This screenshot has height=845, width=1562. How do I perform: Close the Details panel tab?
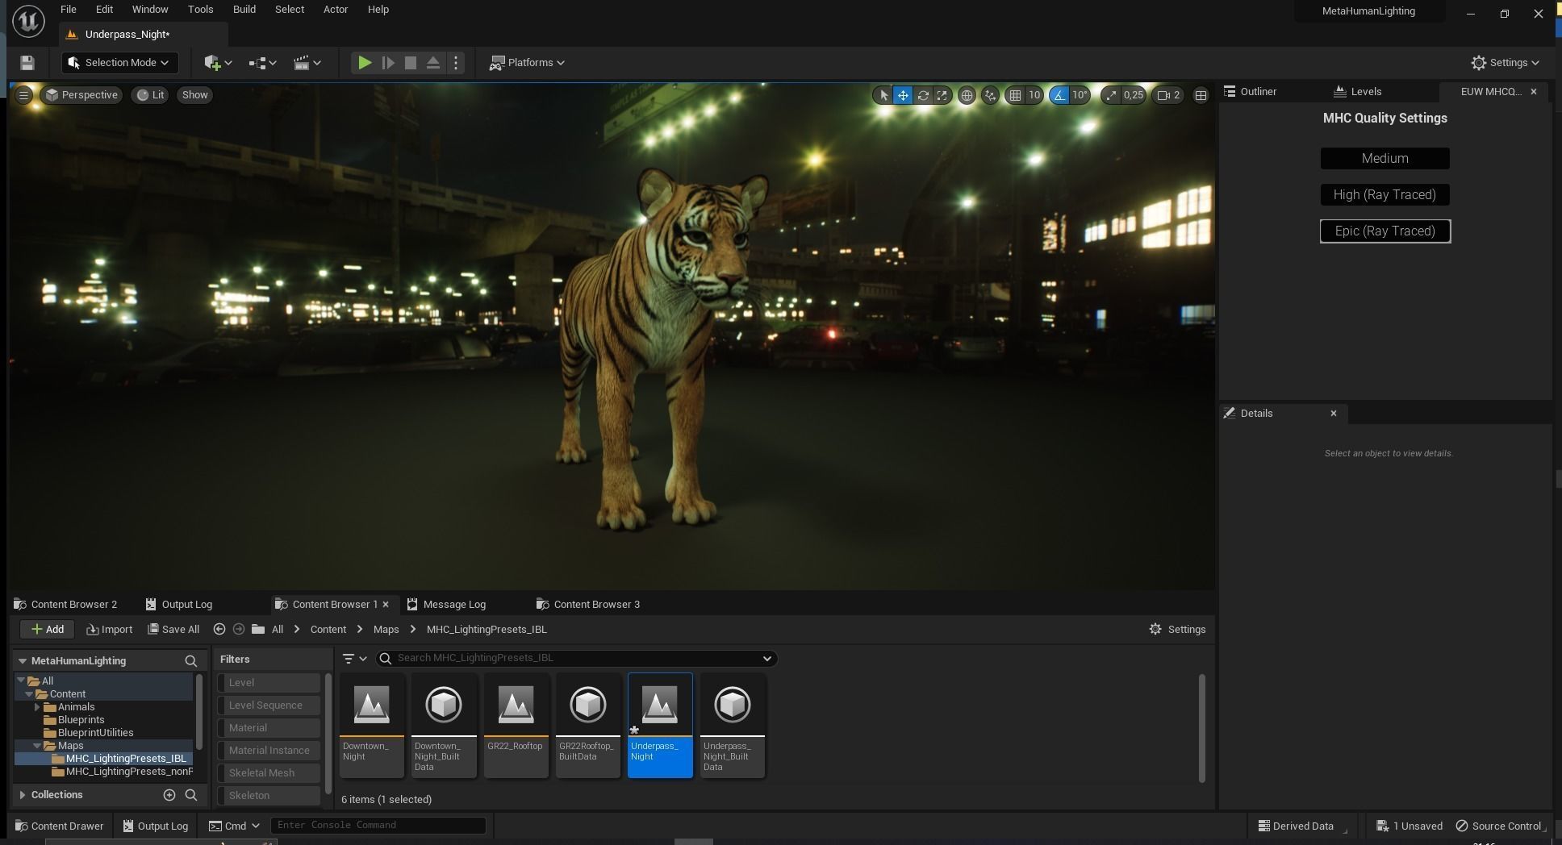1334,414
